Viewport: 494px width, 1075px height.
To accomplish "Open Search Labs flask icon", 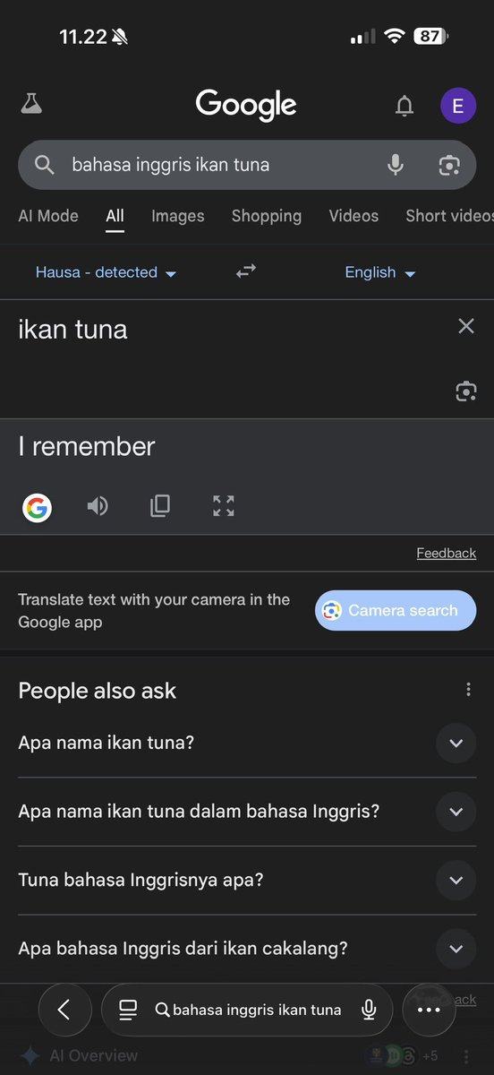I will 31,106.
